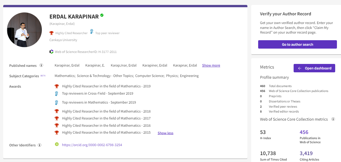
Task: Click the BETA label next to Subject Categories
Action: (43, 76)
